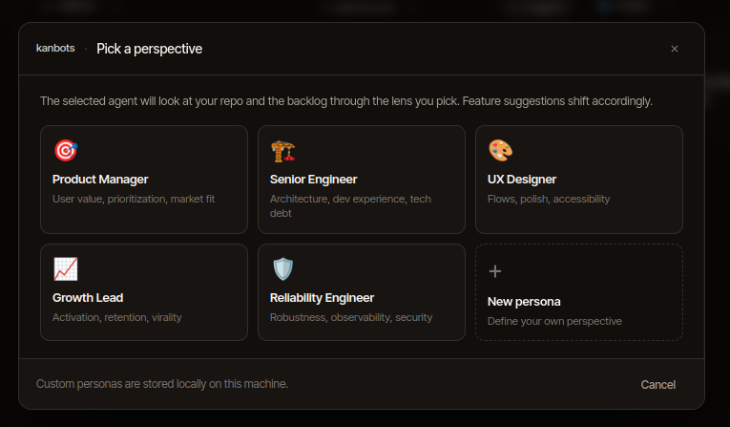Click the shield Reliability Engineer icon

point(282,269)
